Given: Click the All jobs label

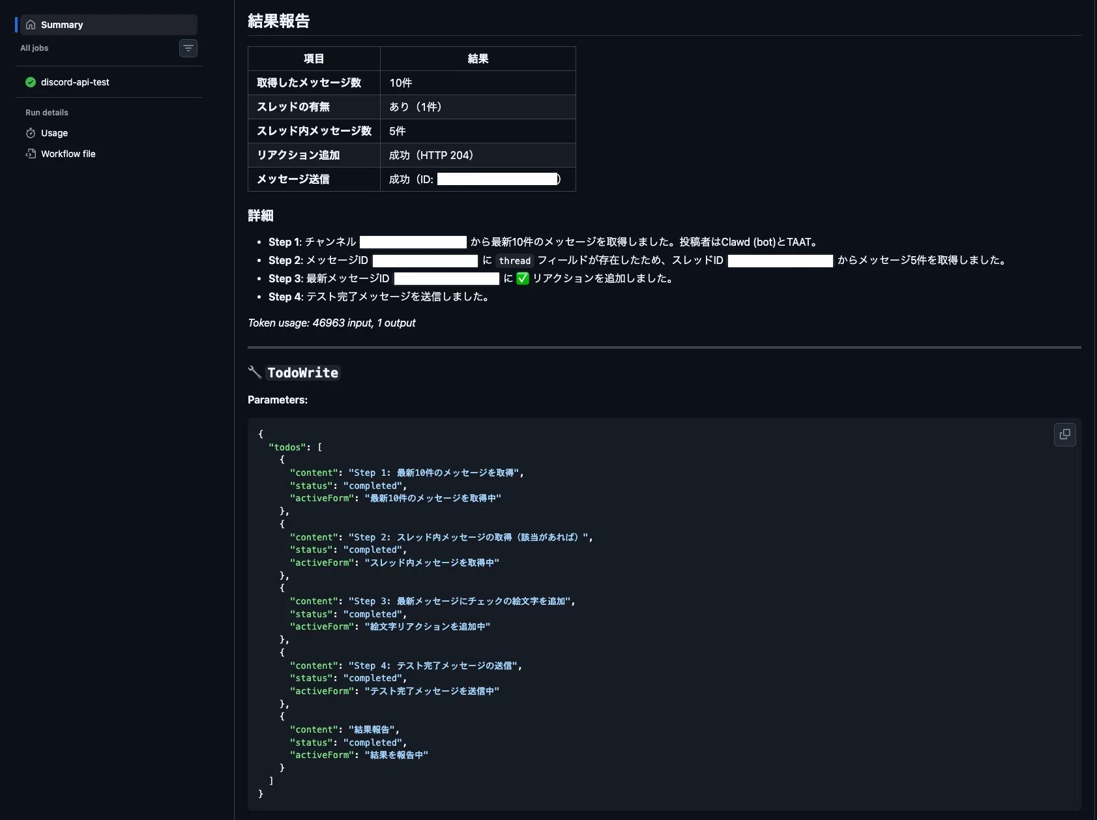Looking at the screenshot, I should 35,48.
